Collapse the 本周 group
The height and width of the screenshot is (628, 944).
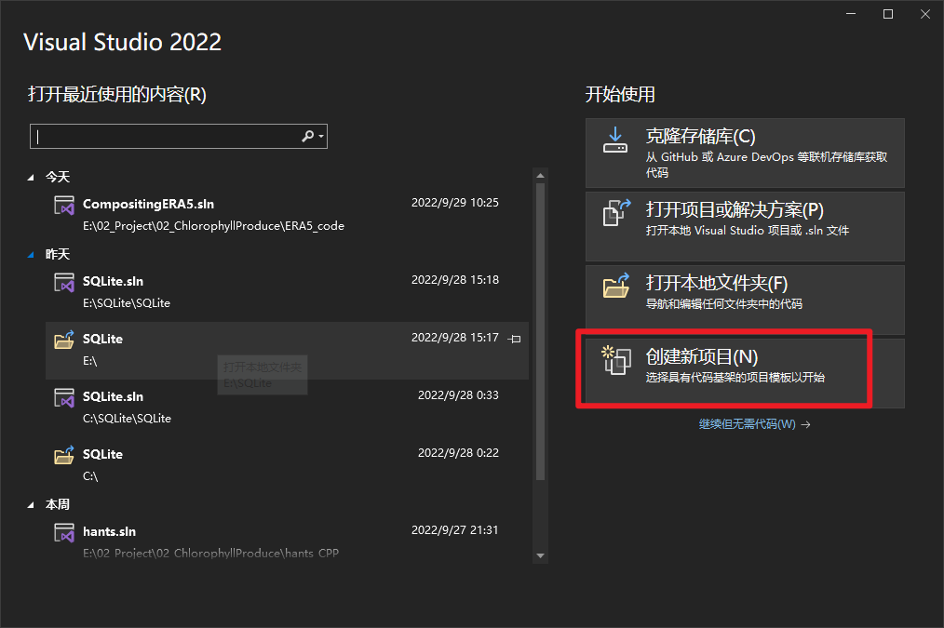coord(31,504)
